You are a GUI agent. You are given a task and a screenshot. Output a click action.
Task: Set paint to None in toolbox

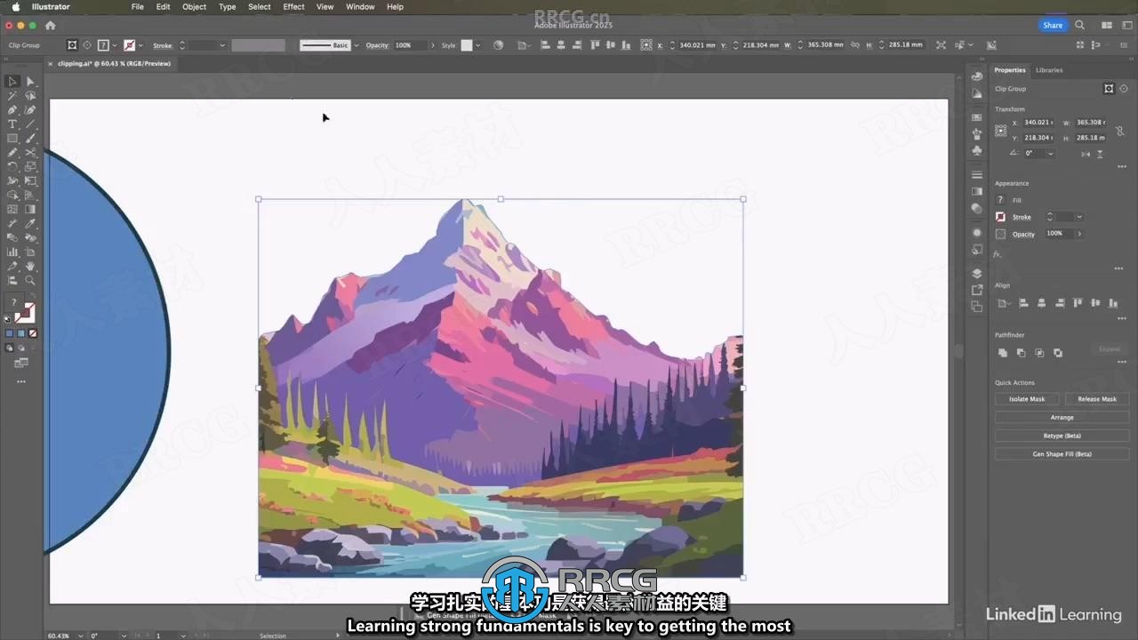click(x=33, y=333)
